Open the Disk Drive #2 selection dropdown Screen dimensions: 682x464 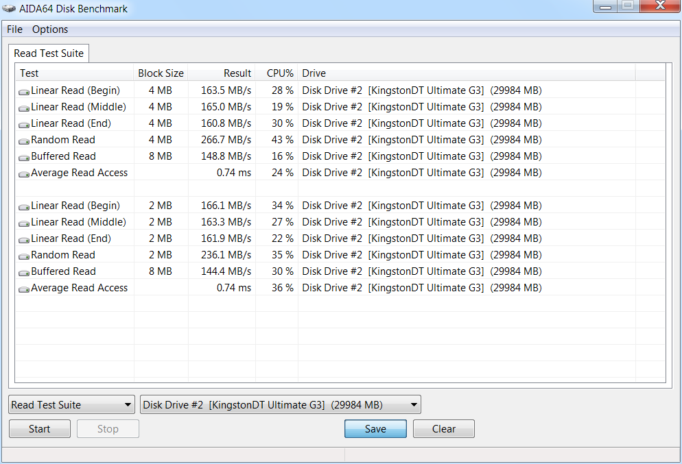(281, 405)
